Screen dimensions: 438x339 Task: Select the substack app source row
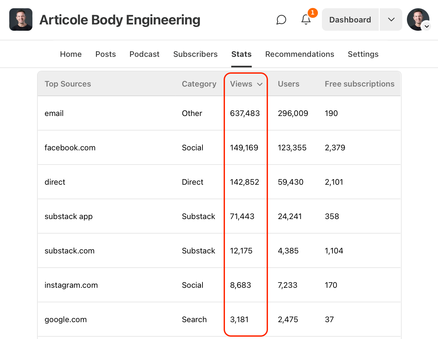pyautogui.click(x=219, y=216)
